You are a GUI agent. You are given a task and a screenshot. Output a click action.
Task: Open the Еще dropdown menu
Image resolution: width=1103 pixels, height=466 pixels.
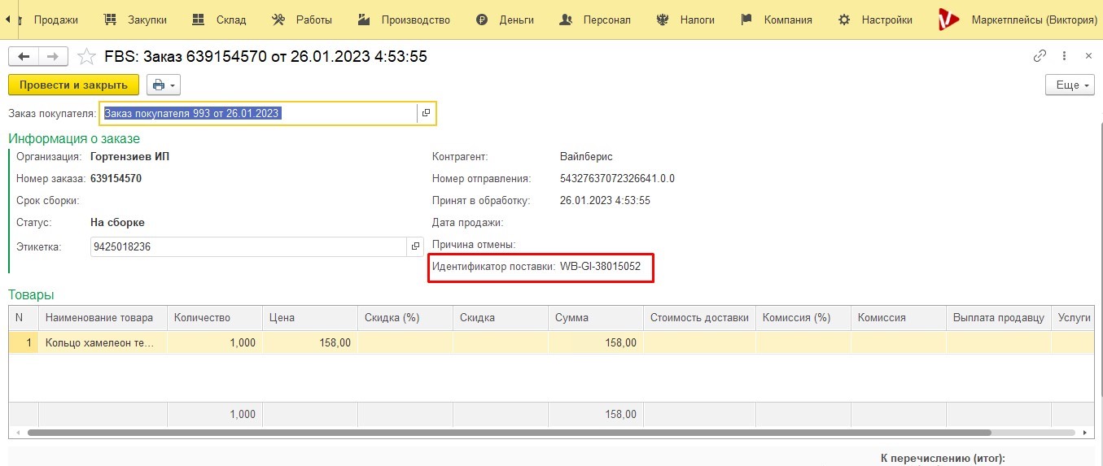click(x=1069, y=85)
